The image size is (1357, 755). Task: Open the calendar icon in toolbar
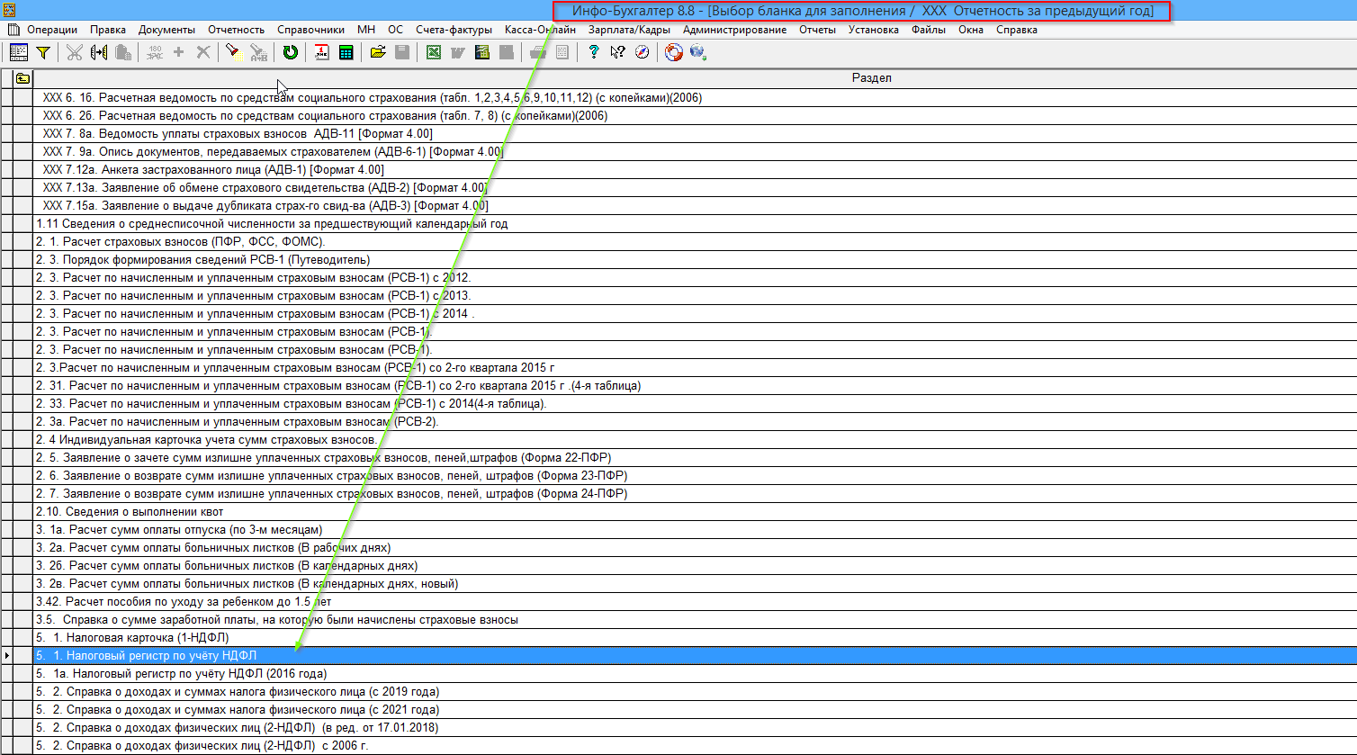pyautogui.click(x=321, y=53)
